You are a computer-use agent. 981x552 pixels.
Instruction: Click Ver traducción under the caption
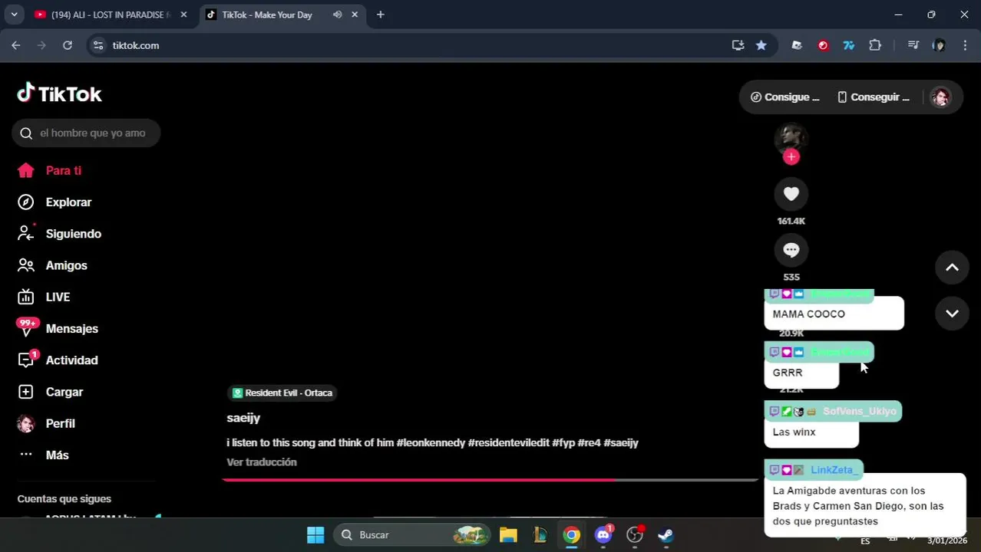(262, 462)
